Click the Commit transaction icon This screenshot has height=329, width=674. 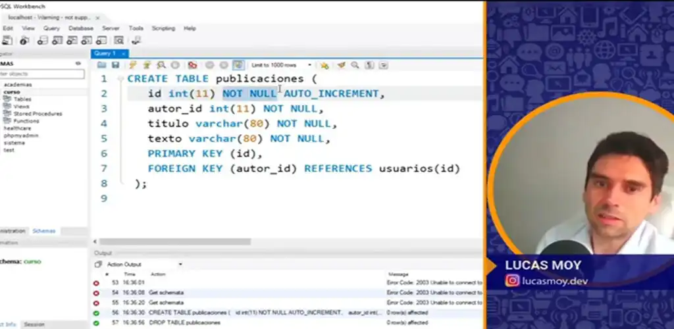(209, 65)
